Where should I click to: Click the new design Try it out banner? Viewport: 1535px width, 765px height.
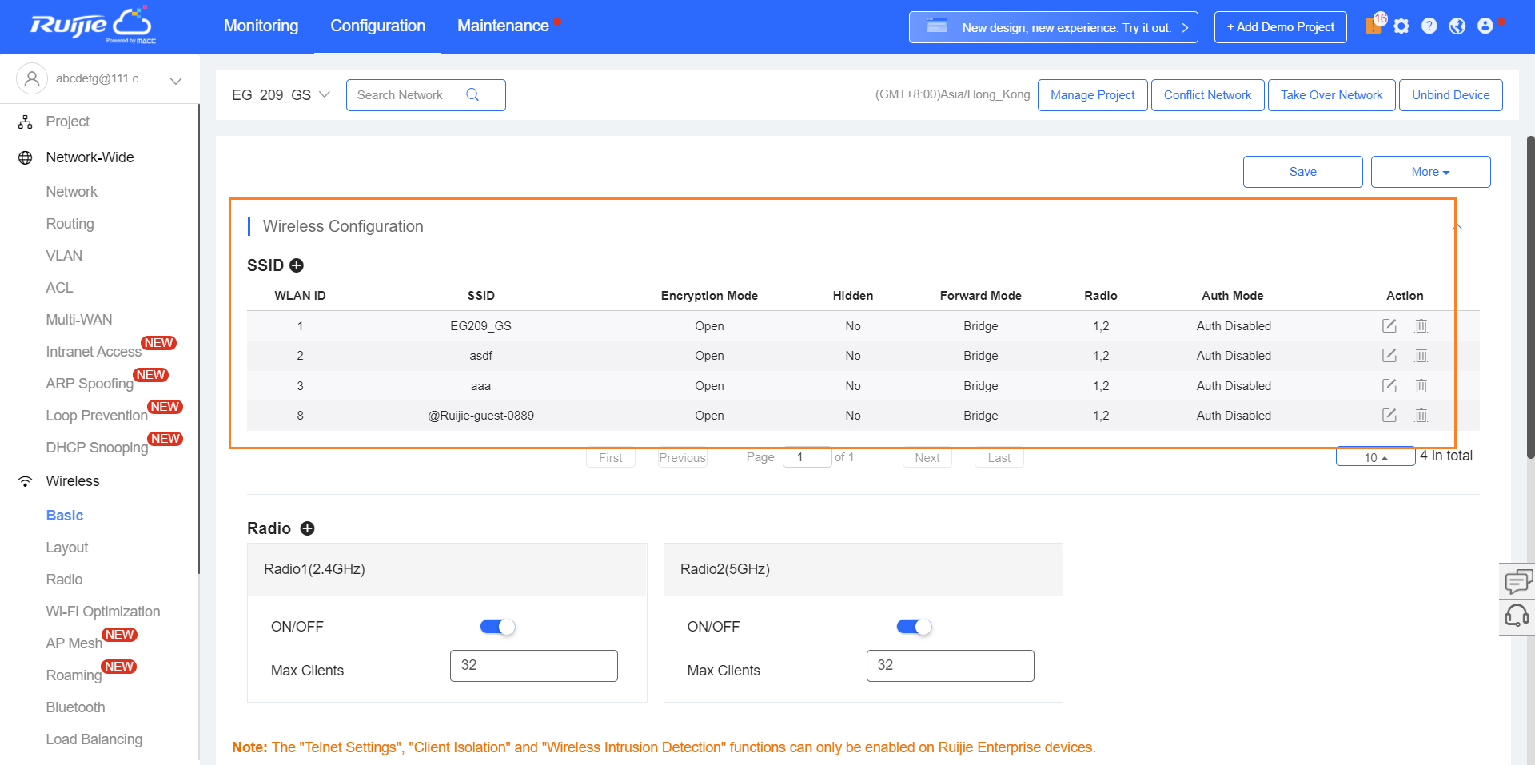[x=1054, y=27]
